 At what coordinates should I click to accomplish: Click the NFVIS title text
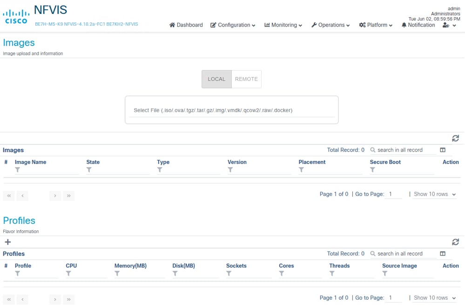click(50, 10)
